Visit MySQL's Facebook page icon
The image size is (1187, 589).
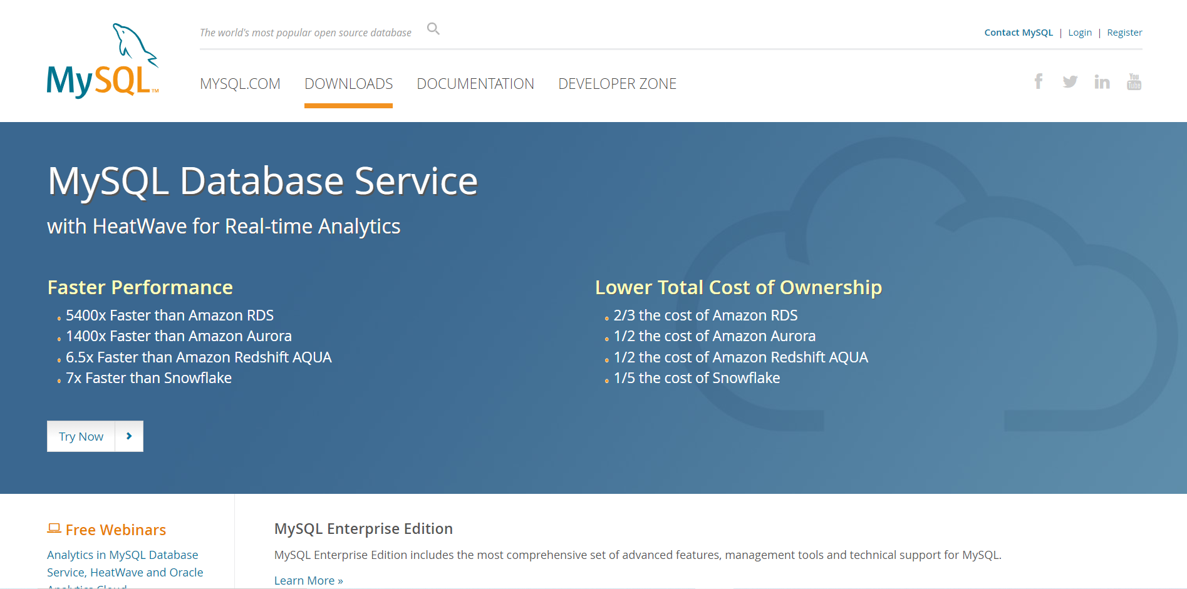[1039, 81]
